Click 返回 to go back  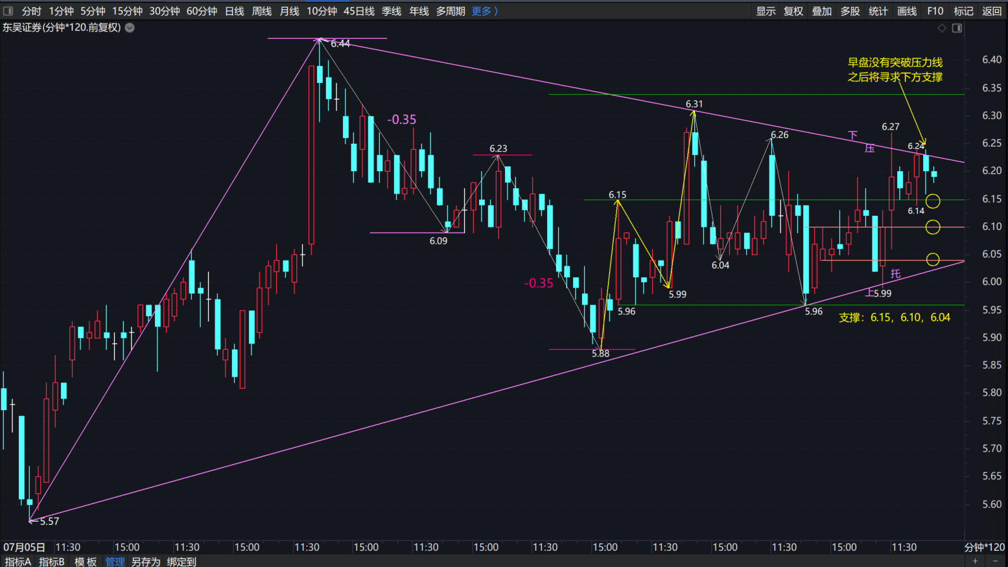click(992, 11)
